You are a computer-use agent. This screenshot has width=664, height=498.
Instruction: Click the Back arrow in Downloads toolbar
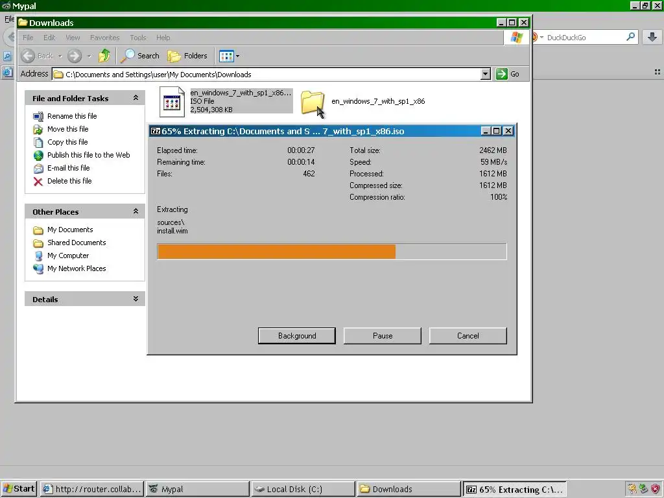point(28,56)
